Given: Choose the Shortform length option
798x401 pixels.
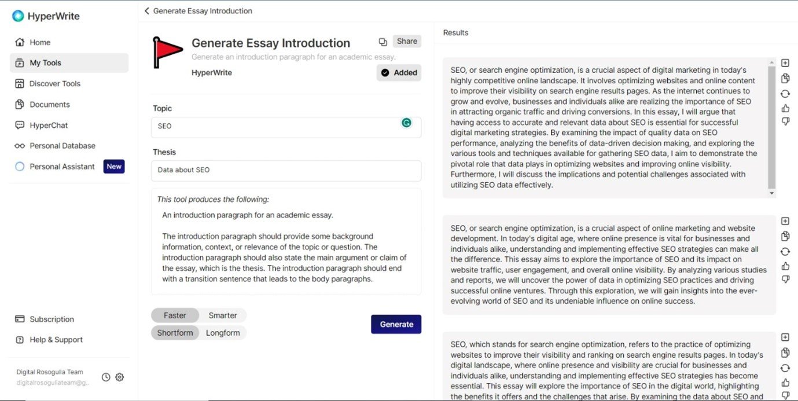Looking at the screenshot, I should pos(175,333).
